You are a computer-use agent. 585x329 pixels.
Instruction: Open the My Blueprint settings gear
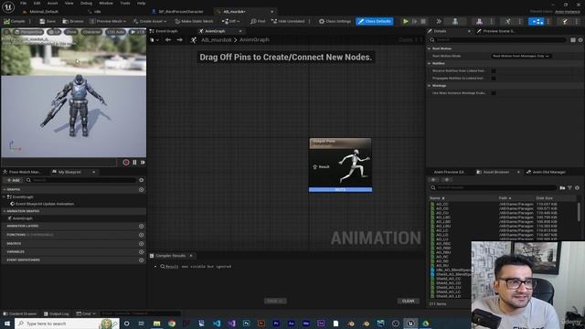[142, 180]
